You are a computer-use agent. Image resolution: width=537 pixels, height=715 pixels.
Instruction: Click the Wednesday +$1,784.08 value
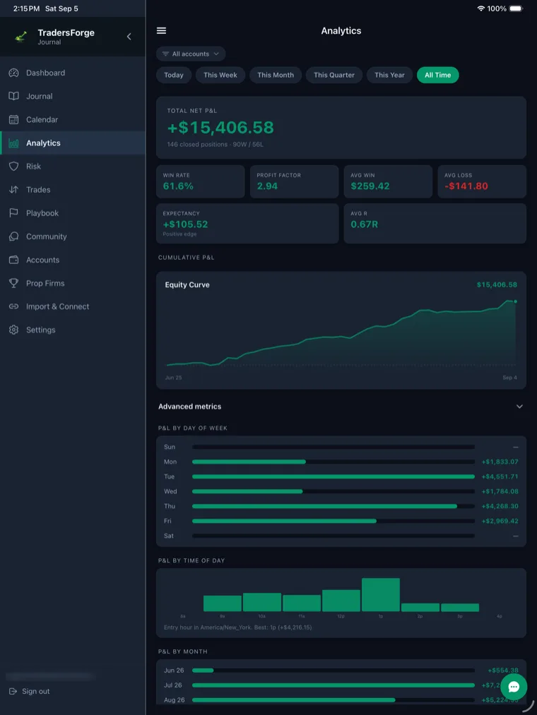[500, 491]
